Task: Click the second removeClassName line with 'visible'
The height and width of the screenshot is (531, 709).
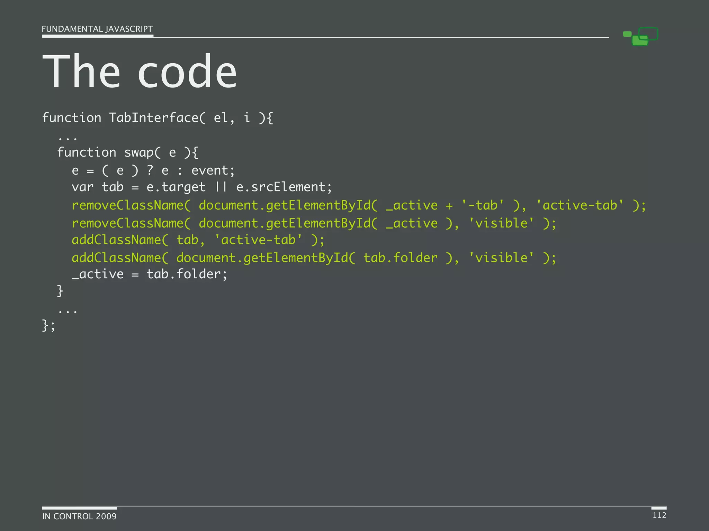Action: 314,223
